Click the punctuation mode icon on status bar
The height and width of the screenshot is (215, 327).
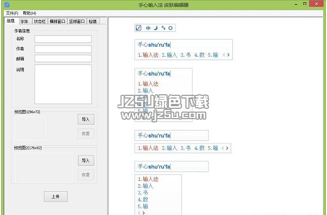[163, 28]
